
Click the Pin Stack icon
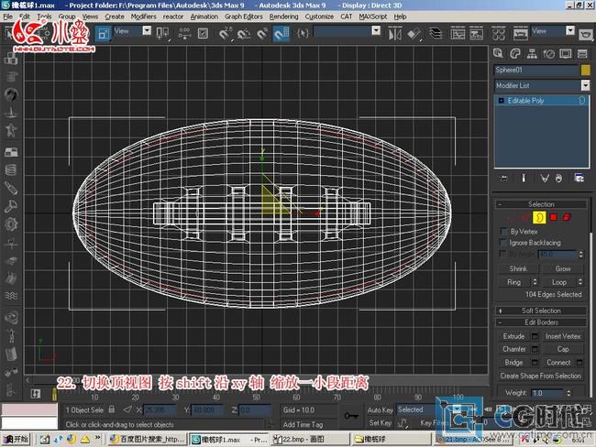503,178
